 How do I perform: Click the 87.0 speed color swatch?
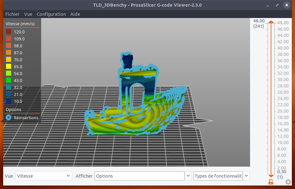pyautogui.click(x=9, y=52)
